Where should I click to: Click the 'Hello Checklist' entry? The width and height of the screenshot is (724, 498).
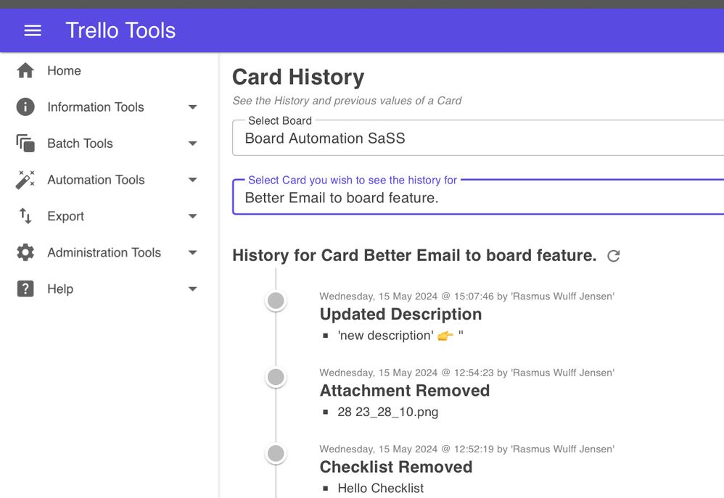tap(380, 489)
